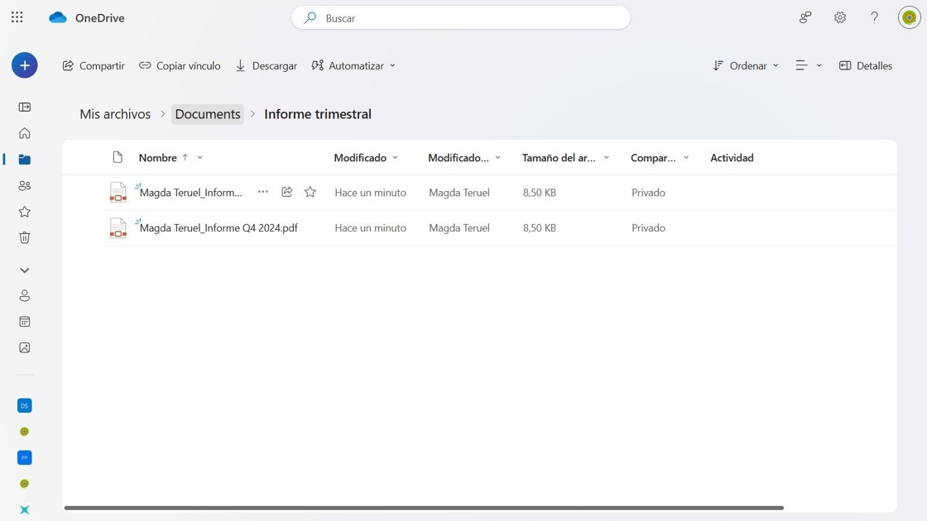Collapse the sidebar section chevron
The width and height of the screenshot is (927, 521).
coord(24,270)
